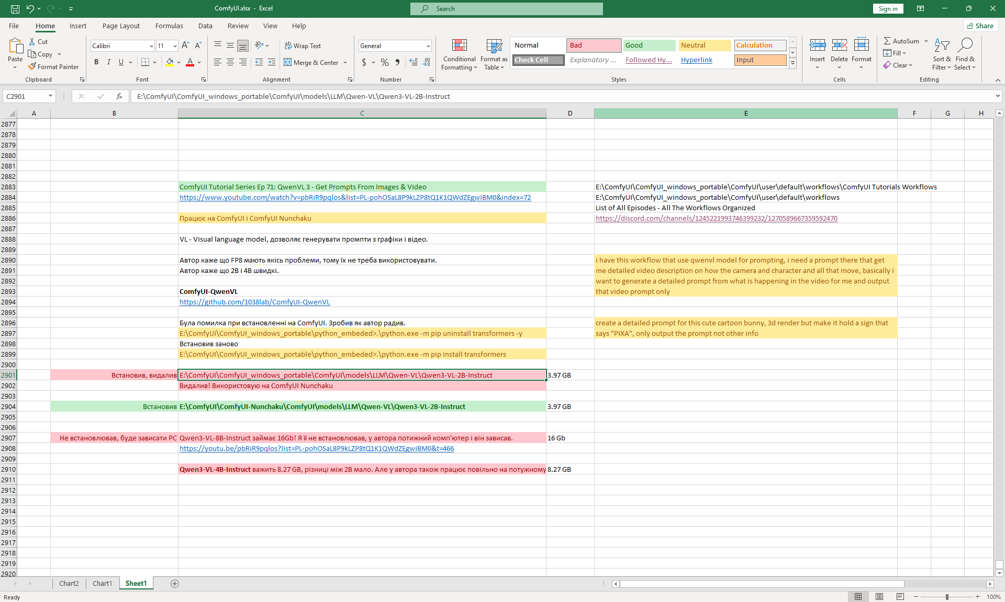1005x602 pixels.
Task: Click the Format Painter brush icon
Action: pyautogui.click(x=32, y=66)
